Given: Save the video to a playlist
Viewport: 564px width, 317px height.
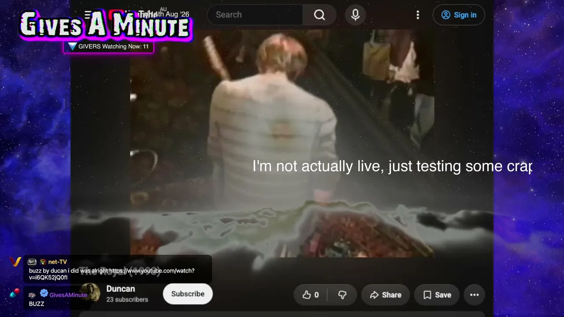Looking at the screenshot, I should point(437,295).
